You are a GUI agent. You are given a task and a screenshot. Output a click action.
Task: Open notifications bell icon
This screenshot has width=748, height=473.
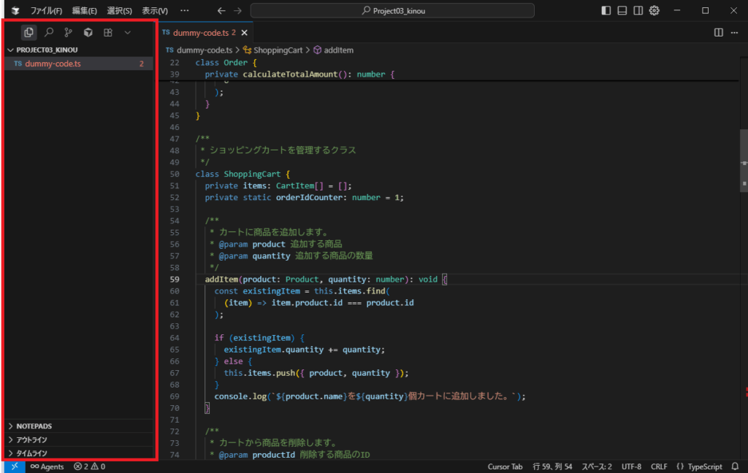click(735, 466)
